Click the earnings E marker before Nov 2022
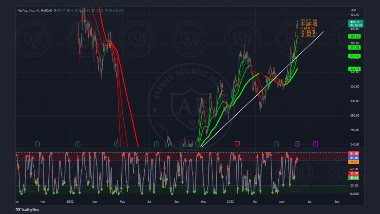The width and height of the screenshot is (380, 214). [198, 144]
